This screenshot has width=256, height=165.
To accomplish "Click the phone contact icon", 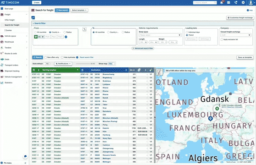I will (x=236, y=2).
